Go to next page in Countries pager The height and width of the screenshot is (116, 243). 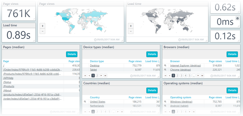tap(118, 112)
